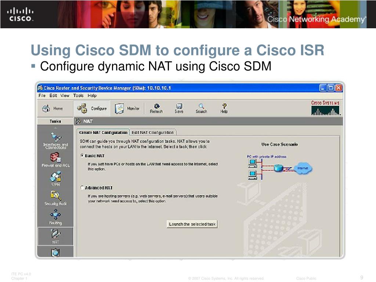Open the View menu
The image size is (376, 282).
65,95
